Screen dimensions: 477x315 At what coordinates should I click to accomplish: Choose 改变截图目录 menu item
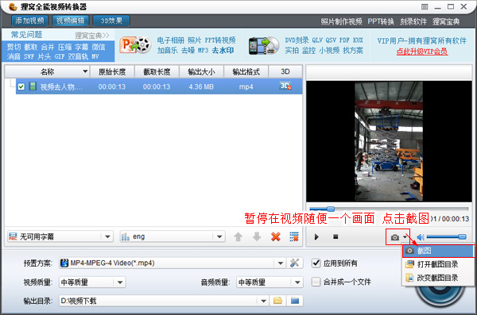click(438, 278)
